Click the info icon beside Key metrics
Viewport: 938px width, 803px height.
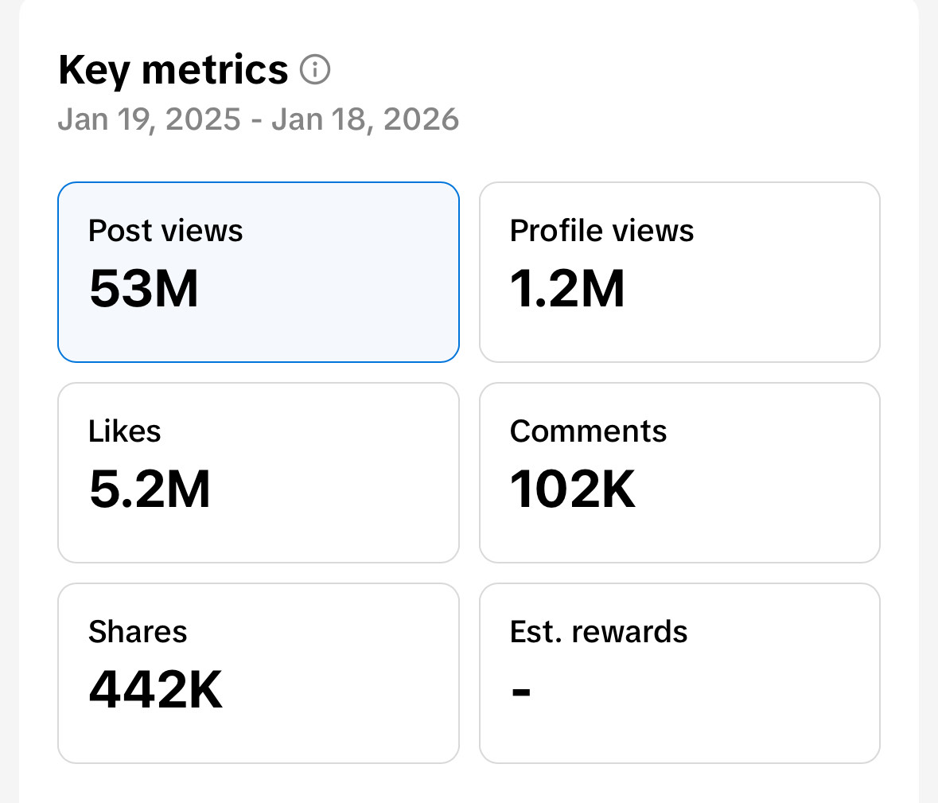(x=316, y=69)
